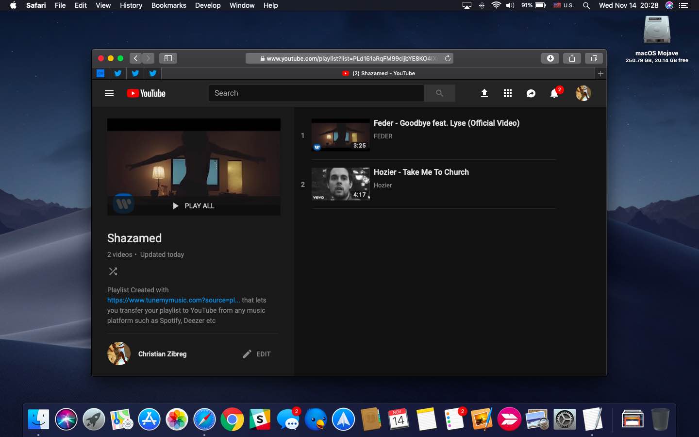This screenshot has width=699, height=437.
Task: Open System Preferences from the Dock
Action: [x=565, y=419]
